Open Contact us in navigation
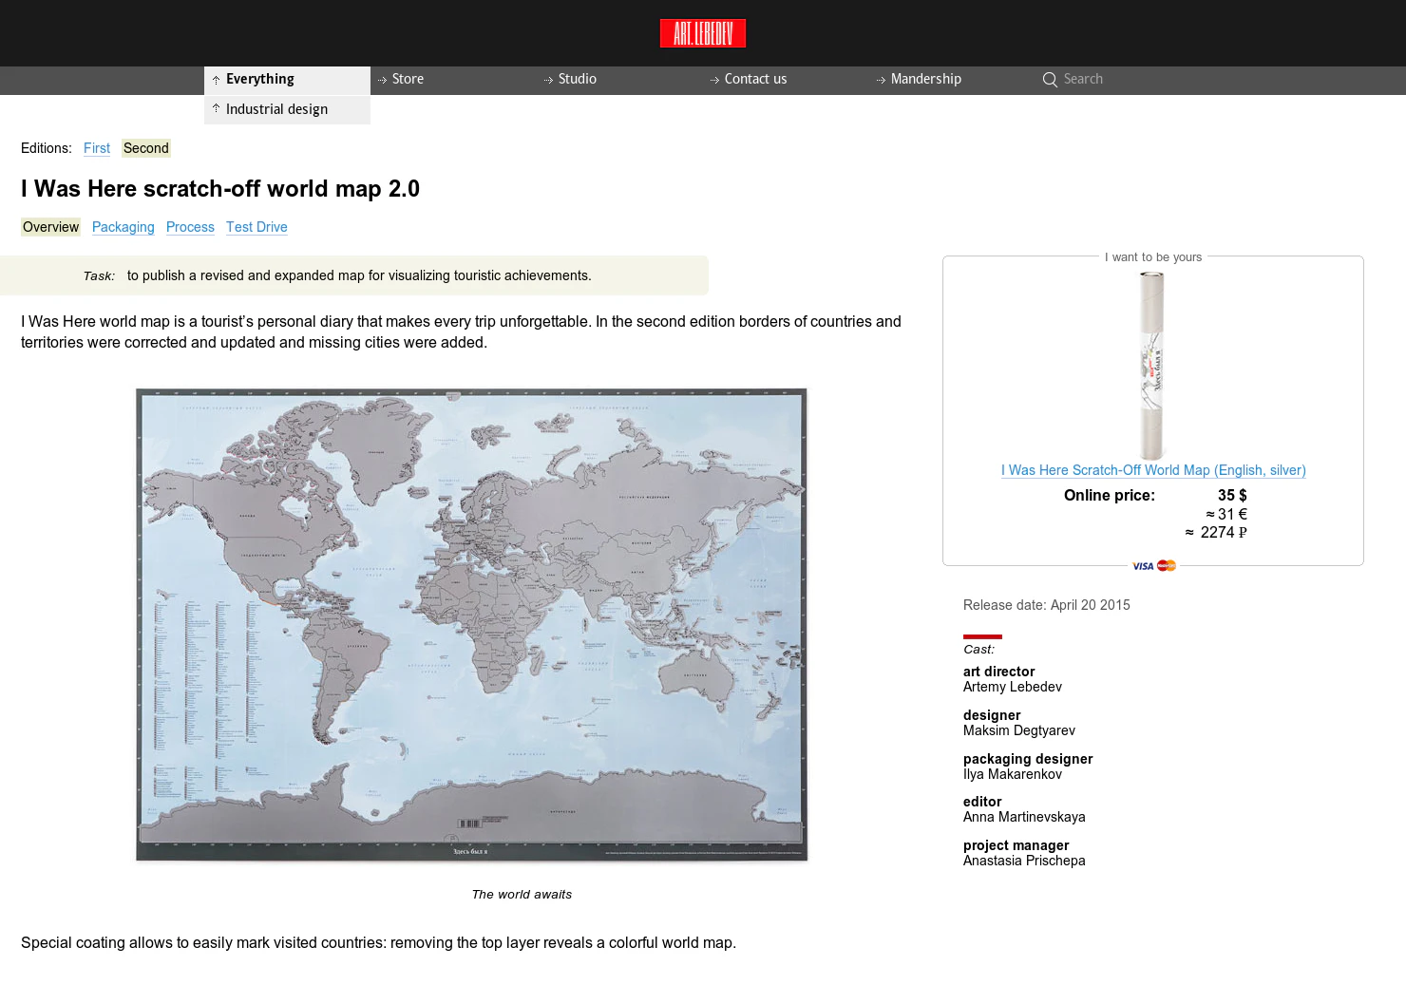 tap(755, 79)
